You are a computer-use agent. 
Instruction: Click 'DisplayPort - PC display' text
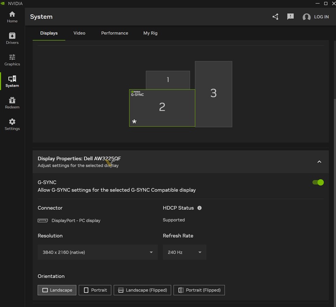click(x=76, y=221)
